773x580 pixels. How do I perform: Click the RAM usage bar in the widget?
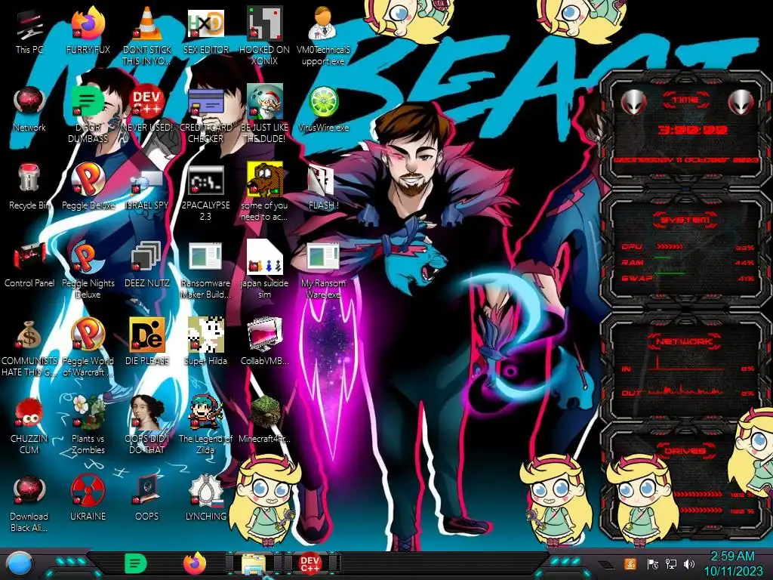click(663, 258)
